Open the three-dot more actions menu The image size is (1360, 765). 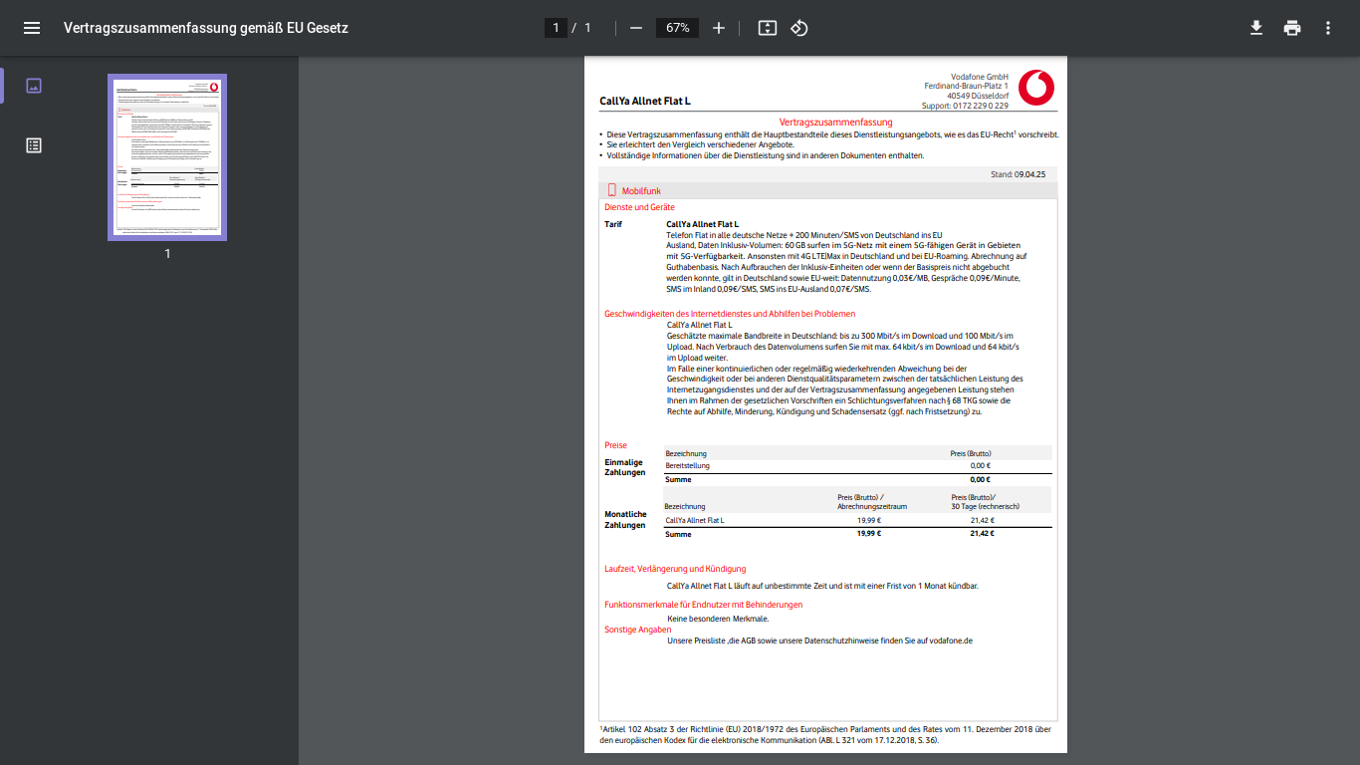(1328, 28)
